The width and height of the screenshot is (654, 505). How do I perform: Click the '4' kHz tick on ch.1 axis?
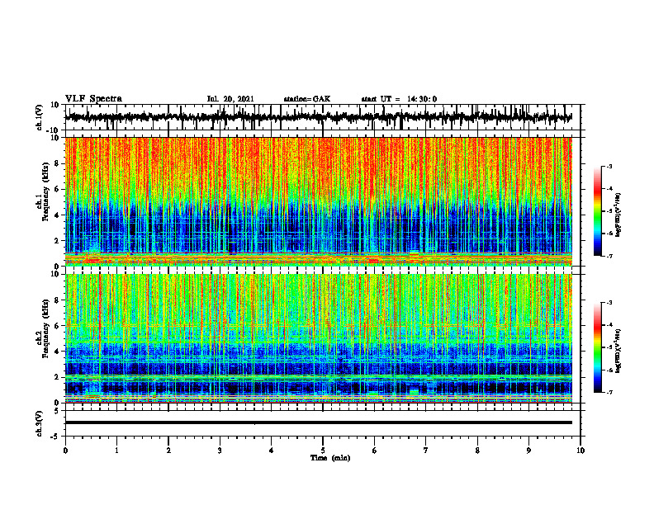(57, 215)
